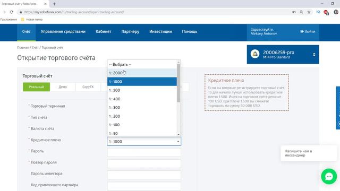This screenshot has height=191, width=340.
Task: Choose 1:2000 leverage option
Action: pyautogui.click(x=142, y=73)
